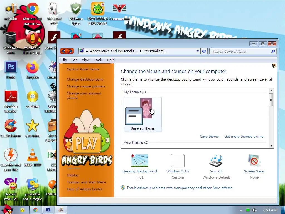Go forward with the right navigation arrow
Screen dimensions: 285x214
point(70,51)
